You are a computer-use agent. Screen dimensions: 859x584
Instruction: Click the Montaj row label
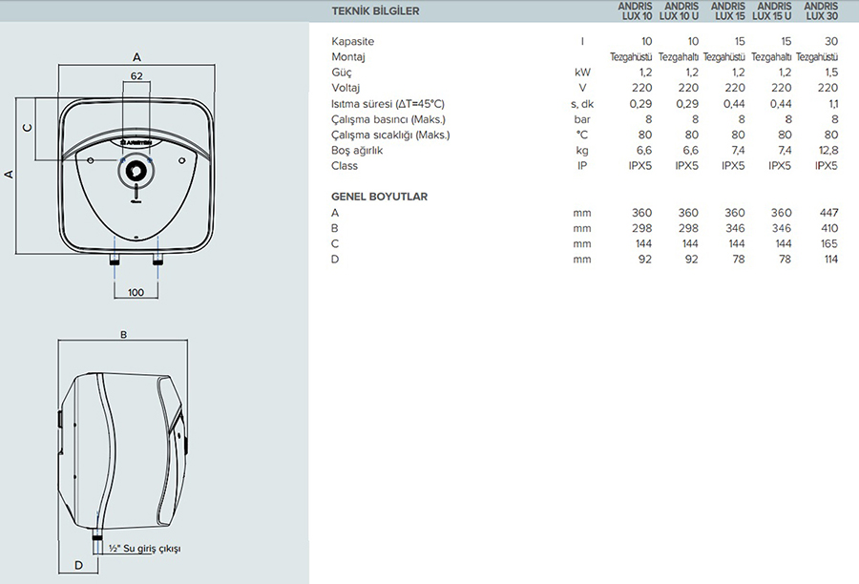tap(347, 57)
